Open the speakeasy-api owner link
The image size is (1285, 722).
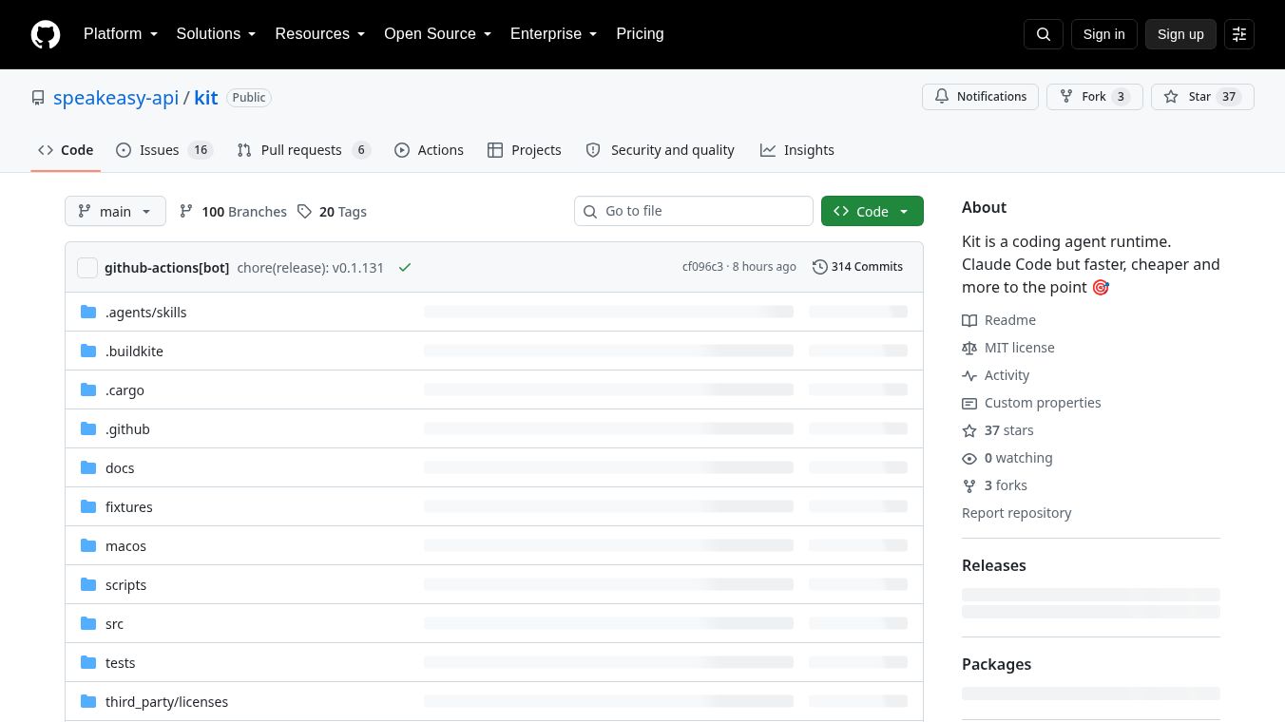116,98
